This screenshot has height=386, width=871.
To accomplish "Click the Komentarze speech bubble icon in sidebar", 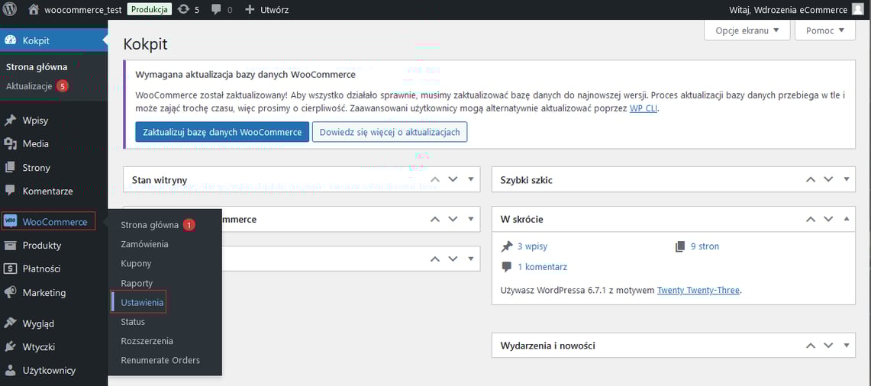I will point(10,191).
